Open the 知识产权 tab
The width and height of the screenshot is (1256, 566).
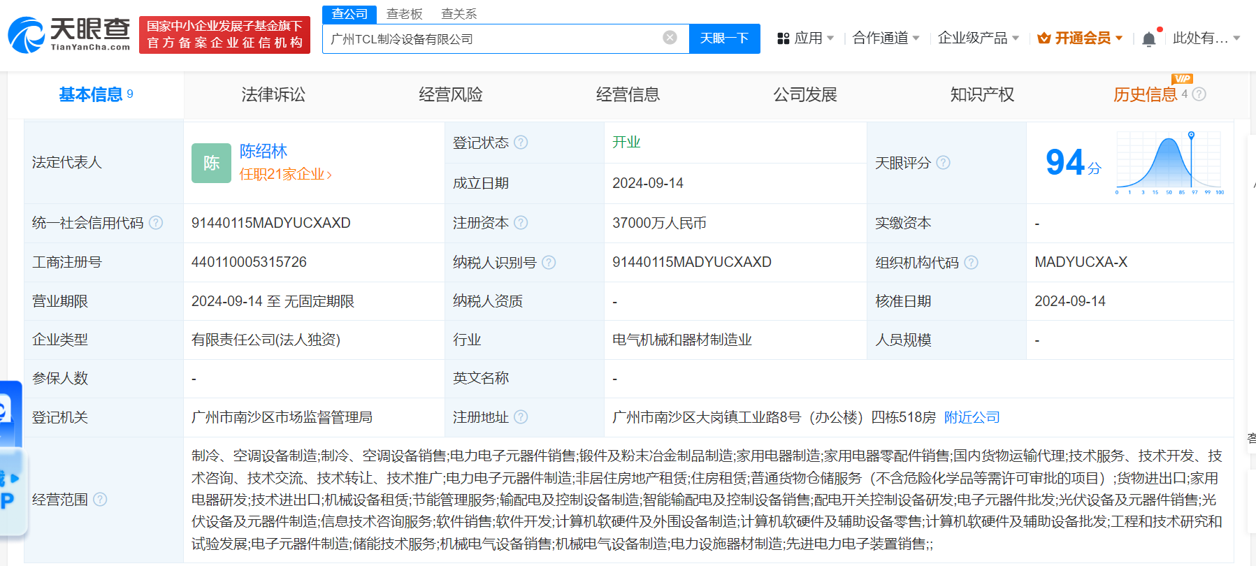(x=982, y=94)
